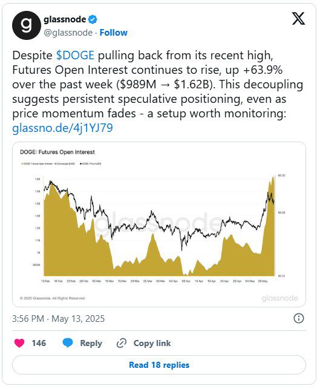320x389 pixels.
Task: Open the 3:56 PM May 13, 2025 timestamp
Action: tap(59, 319)
